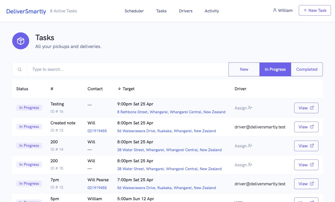Click the Tasks package icon
The height and width of the screenshot is (202, 335).
click(21, 41)
